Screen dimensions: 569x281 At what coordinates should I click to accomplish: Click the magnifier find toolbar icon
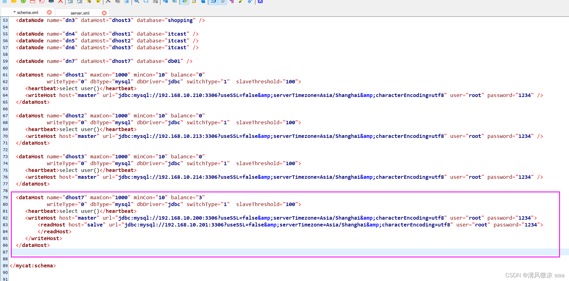coord(137,1)
